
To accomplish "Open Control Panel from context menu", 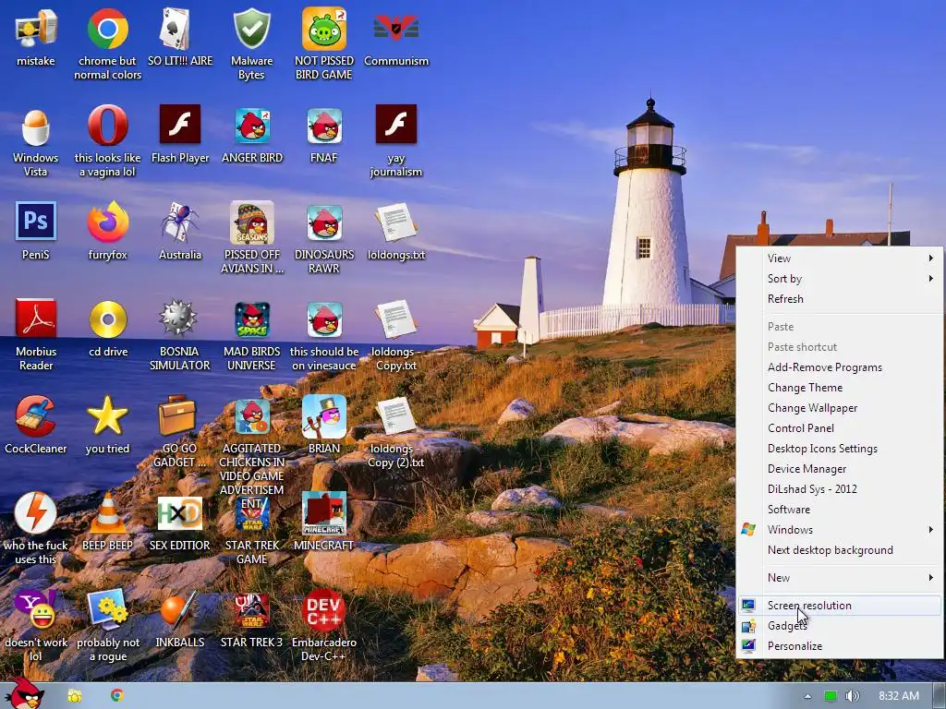I will click(839, 428).
